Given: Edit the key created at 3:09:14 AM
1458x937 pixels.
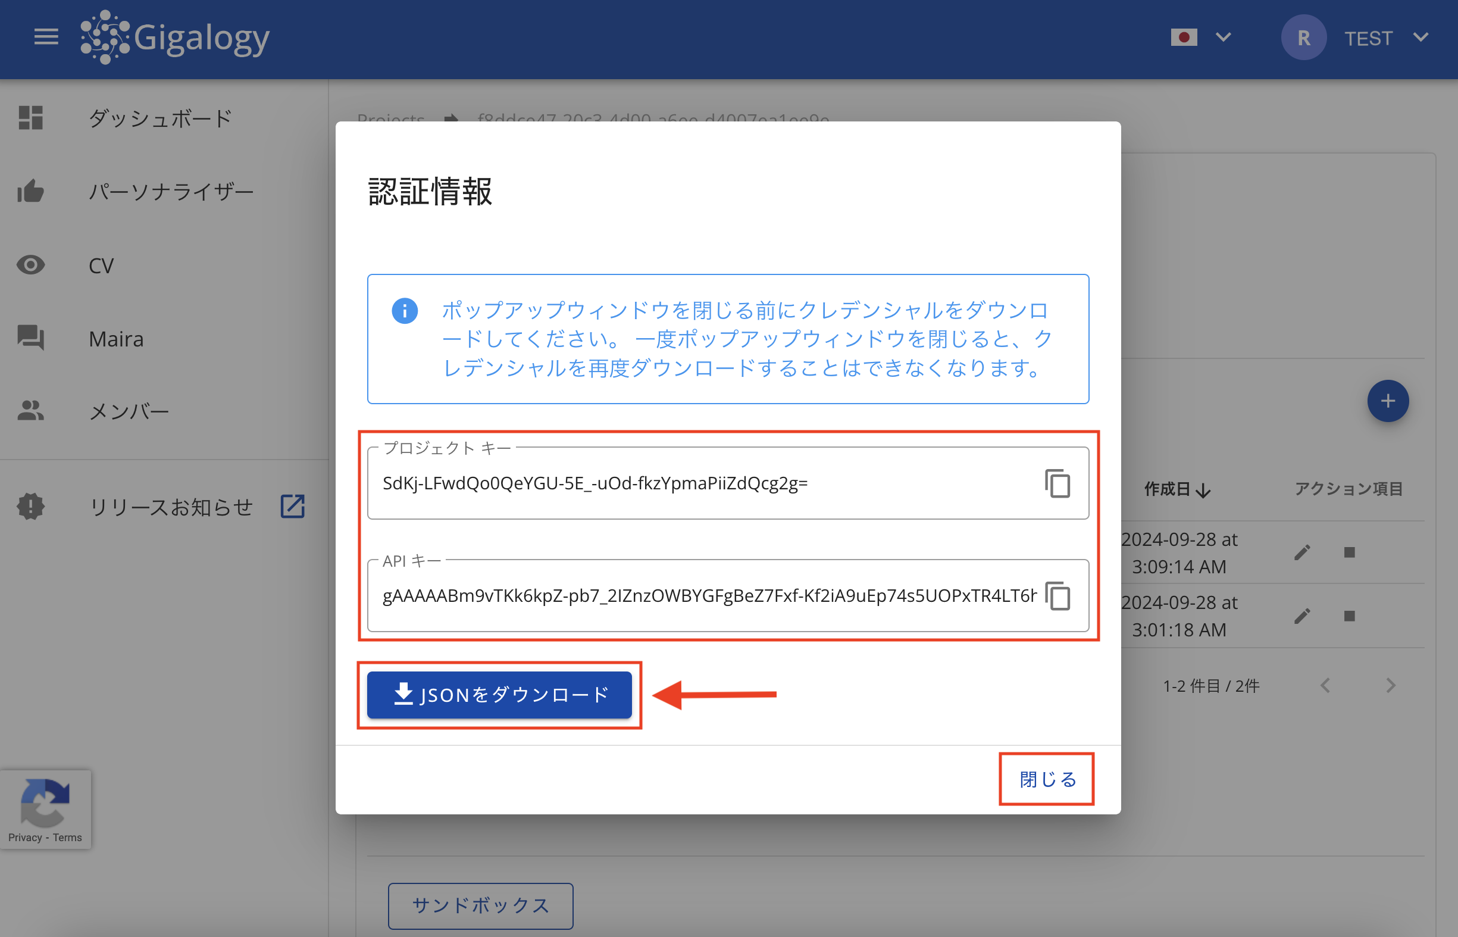Looking at the screenshot, I should click(x=1302, y=552).
